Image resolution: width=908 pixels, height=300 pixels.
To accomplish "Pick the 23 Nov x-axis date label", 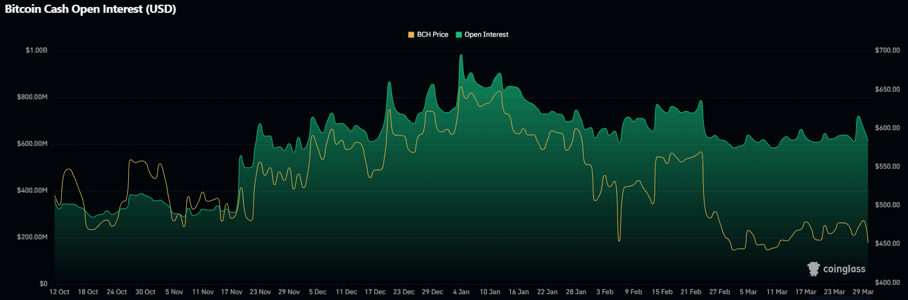I will click(x=260, y=292).
